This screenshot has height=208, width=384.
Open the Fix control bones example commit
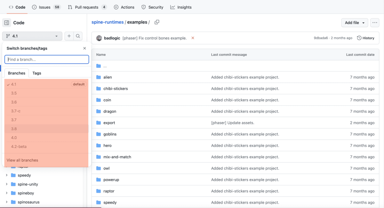point(155,38)
